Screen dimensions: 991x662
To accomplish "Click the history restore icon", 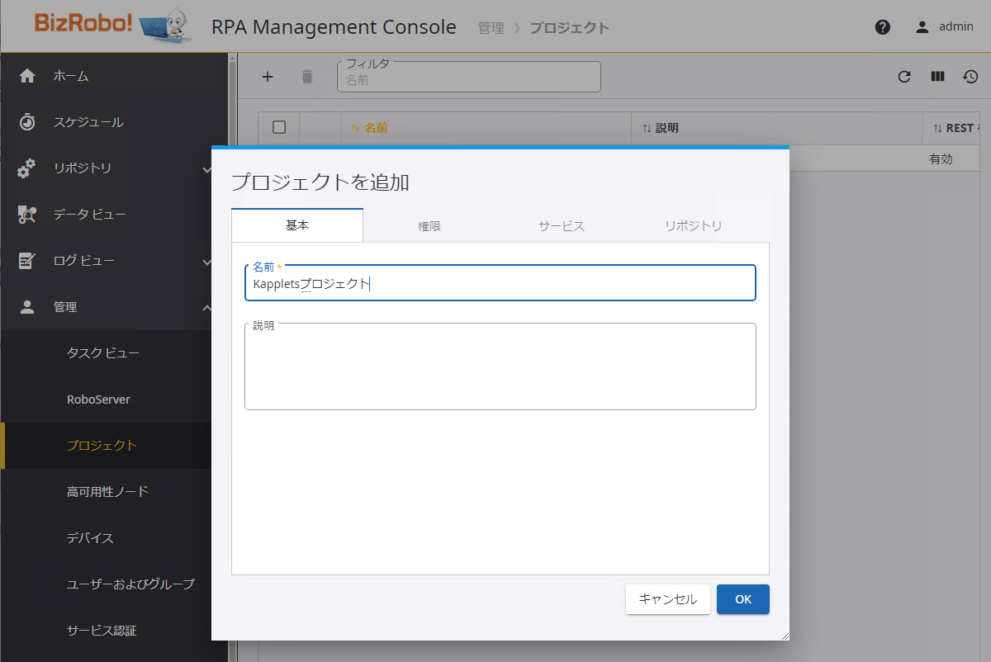I will (x=970, y=77).
